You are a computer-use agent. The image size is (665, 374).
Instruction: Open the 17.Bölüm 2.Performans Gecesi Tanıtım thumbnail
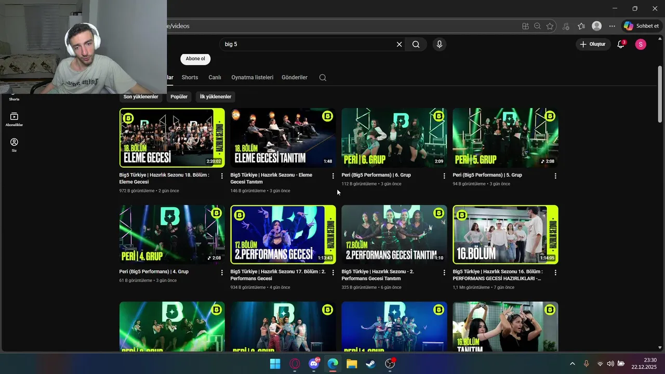[394, 234]
